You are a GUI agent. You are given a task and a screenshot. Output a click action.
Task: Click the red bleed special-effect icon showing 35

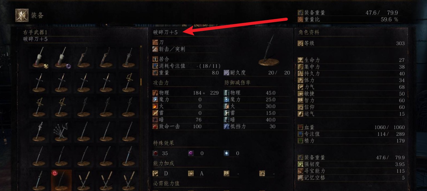click(156, 153)
